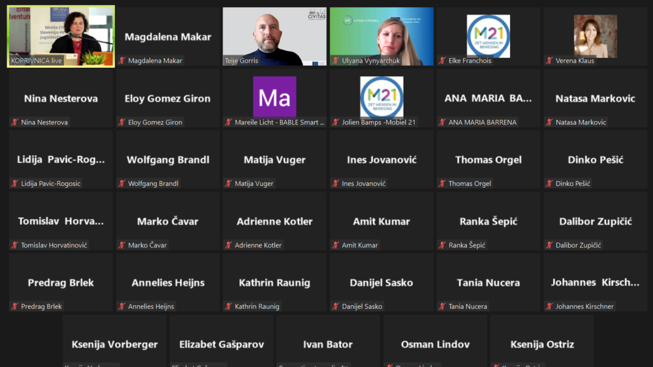Click muted mic icon for Wolfgang Brandl
Viewport: 653px width, 367px height.
click(121, 183)
